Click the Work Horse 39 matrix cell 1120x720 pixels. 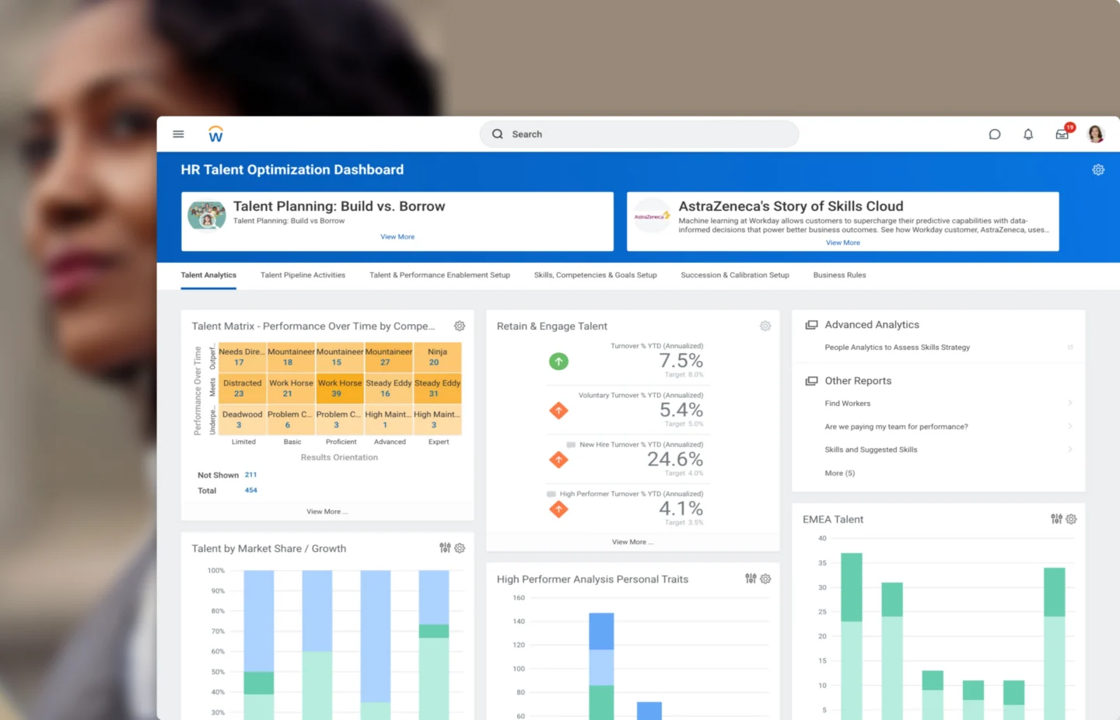(x=340, y=388)
